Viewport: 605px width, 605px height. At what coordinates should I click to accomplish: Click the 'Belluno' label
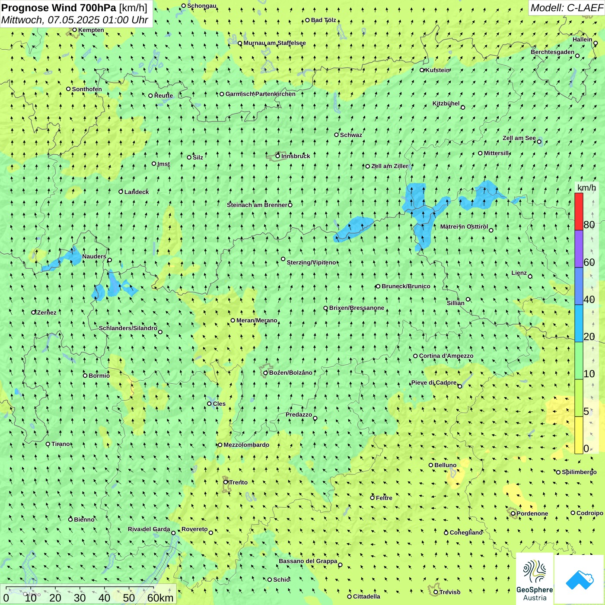pos(445,465)
